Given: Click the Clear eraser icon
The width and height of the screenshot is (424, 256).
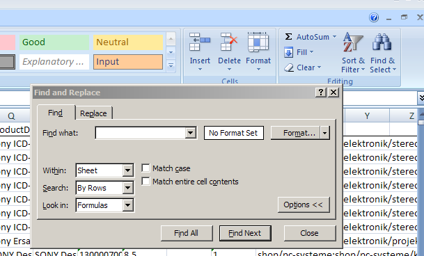Looking at the screenshot, I should point(289,67).
